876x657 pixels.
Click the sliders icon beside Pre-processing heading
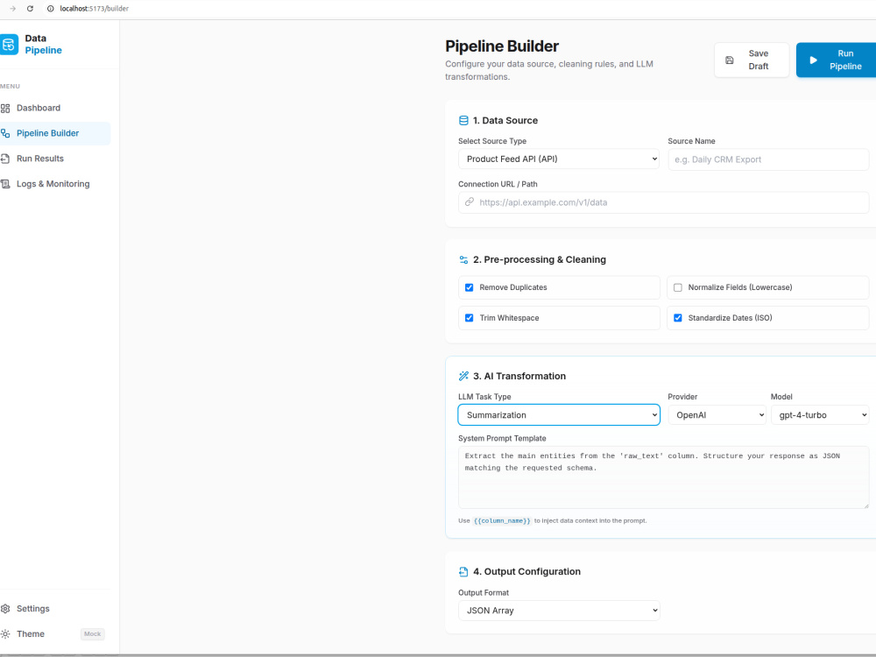(463, 260)
